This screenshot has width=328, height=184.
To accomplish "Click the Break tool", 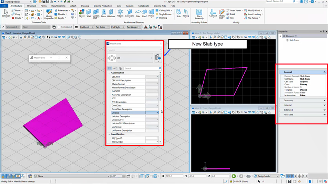I will [x=231, y=14].
